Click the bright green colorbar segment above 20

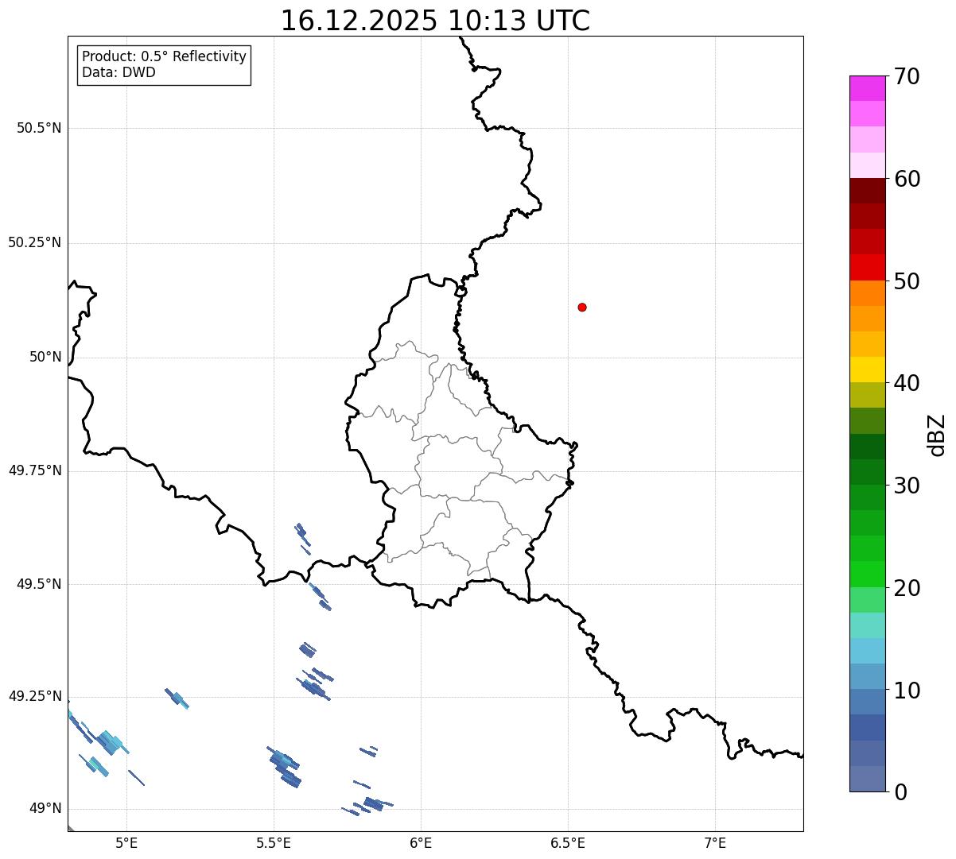(x=867, y=574)
